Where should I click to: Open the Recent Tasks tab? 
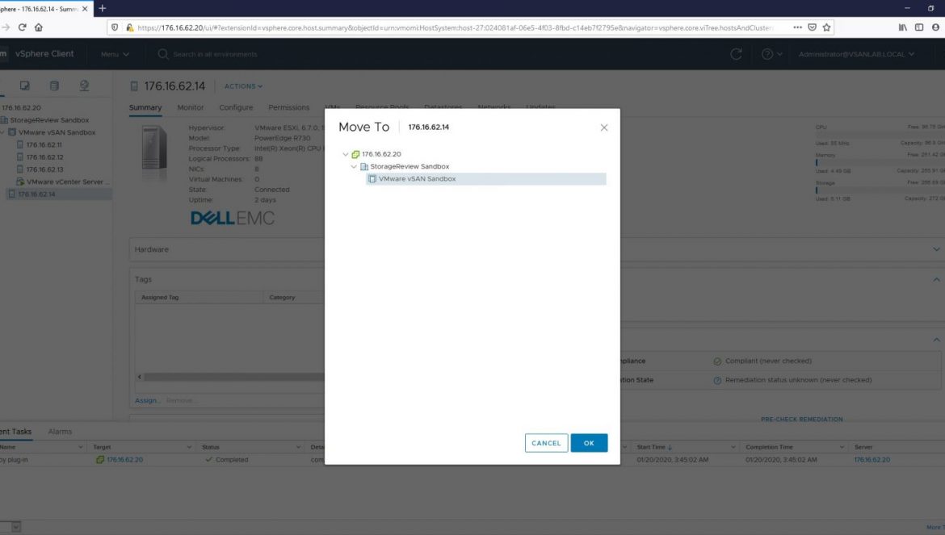pyautogui.click(x=15, y=432)
